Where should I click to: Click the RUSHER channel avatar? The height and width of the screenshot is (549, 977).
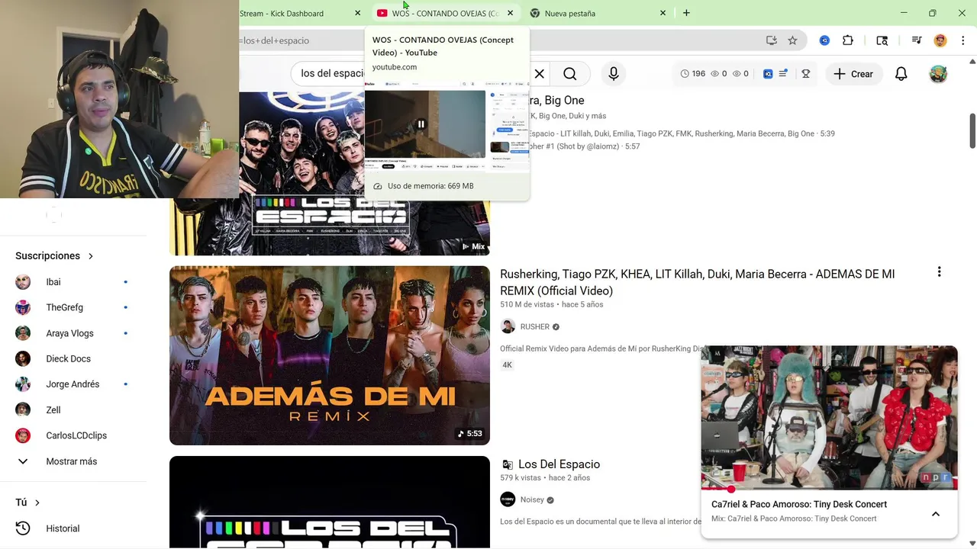point(508,326)
